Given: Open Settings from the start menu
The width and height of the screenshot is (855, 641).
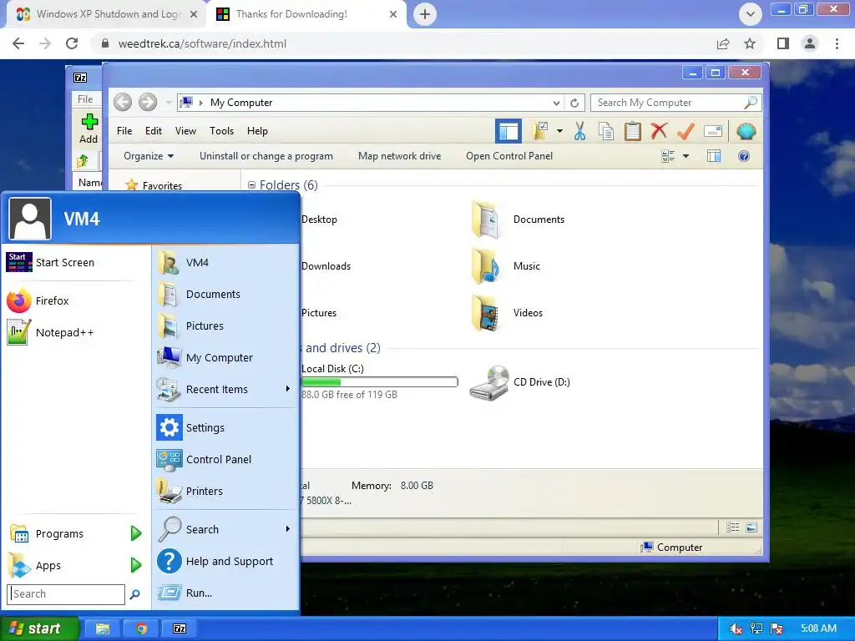Looking at the screenshot, I should (225, 428).
